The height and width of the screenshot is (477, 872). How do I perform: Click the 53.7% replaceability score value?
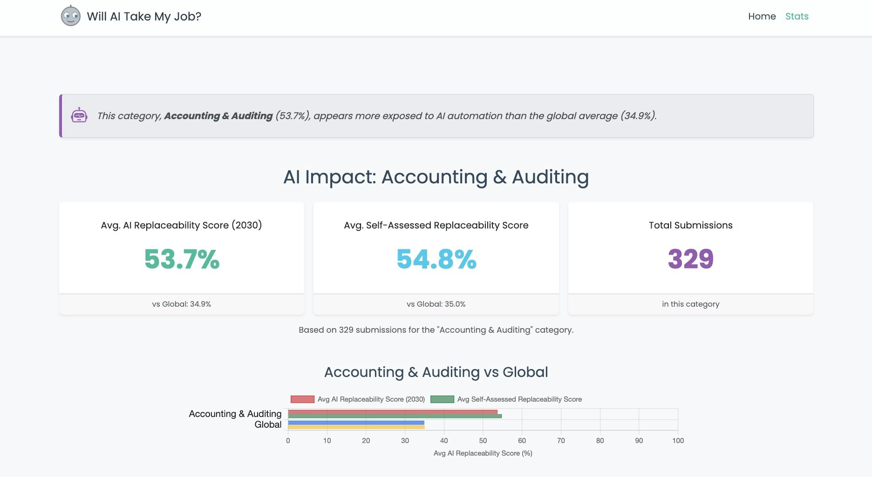click(182, 259)
